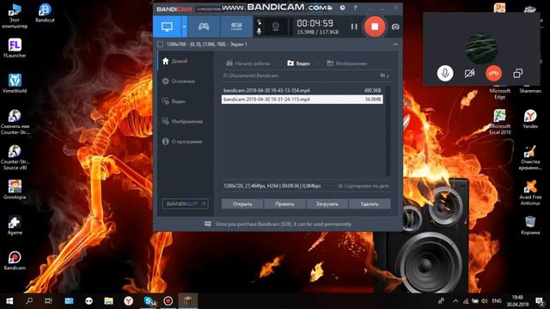The width and height of the screenshot is (550, 309).
Task: Open Windows Start menu
Action: coord(9,301)
